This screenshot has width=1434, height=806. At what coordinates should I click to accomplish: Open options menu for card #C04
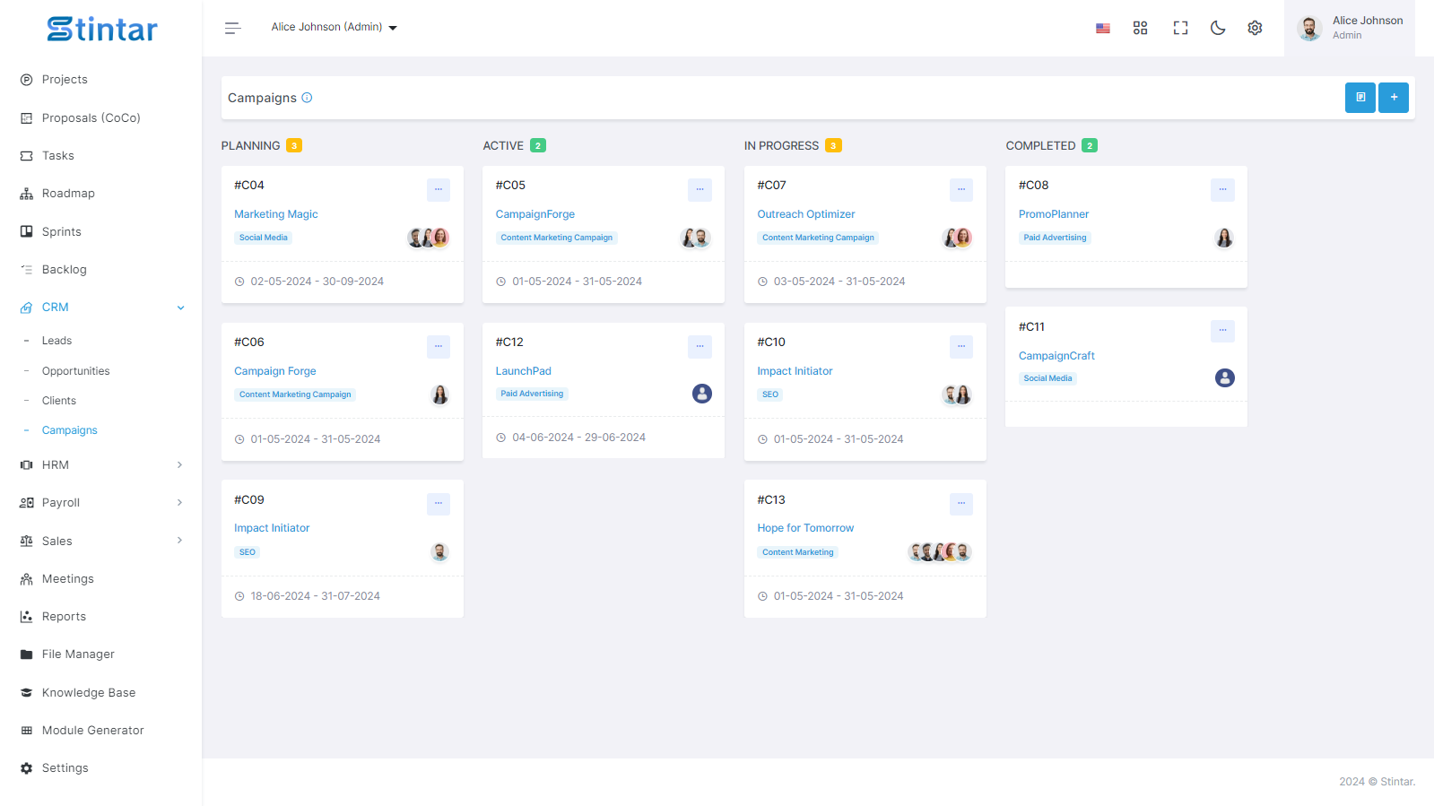click(x=439, y=189)
